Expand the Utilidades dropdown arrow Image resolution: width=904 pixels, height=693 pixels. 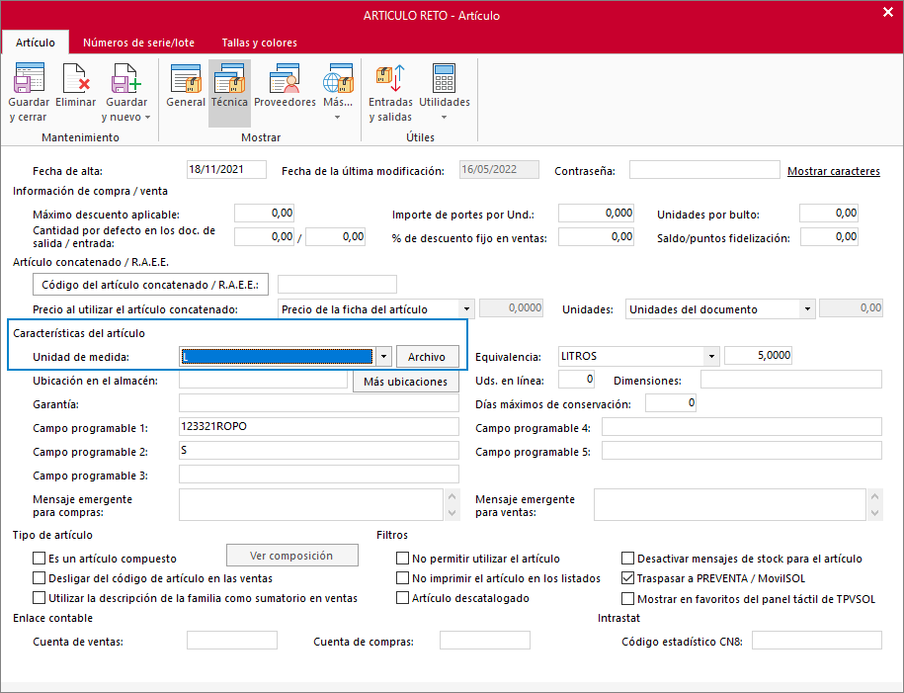coord(444,117)
